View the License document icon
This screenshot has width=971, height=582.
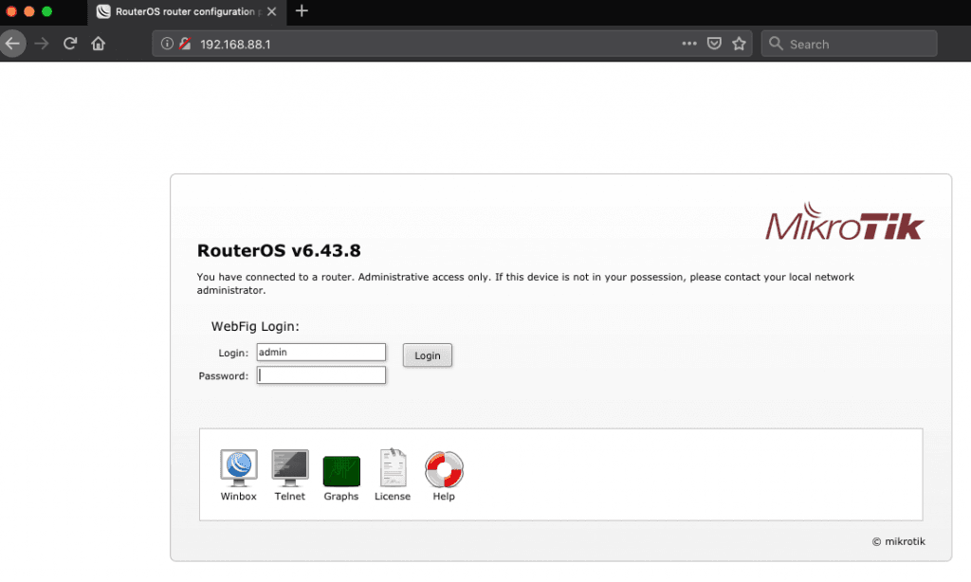pos(393,467)
